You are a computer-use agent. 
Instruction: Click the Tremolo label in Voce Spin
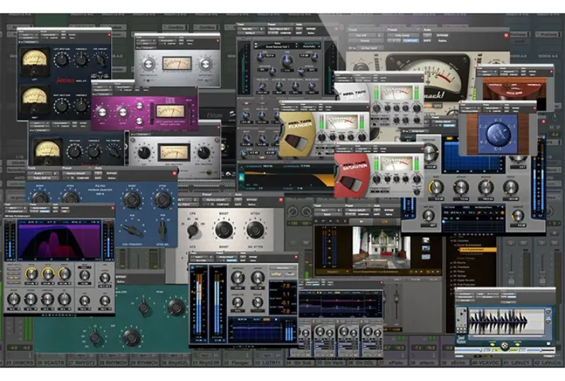click(x=533, y=85)
